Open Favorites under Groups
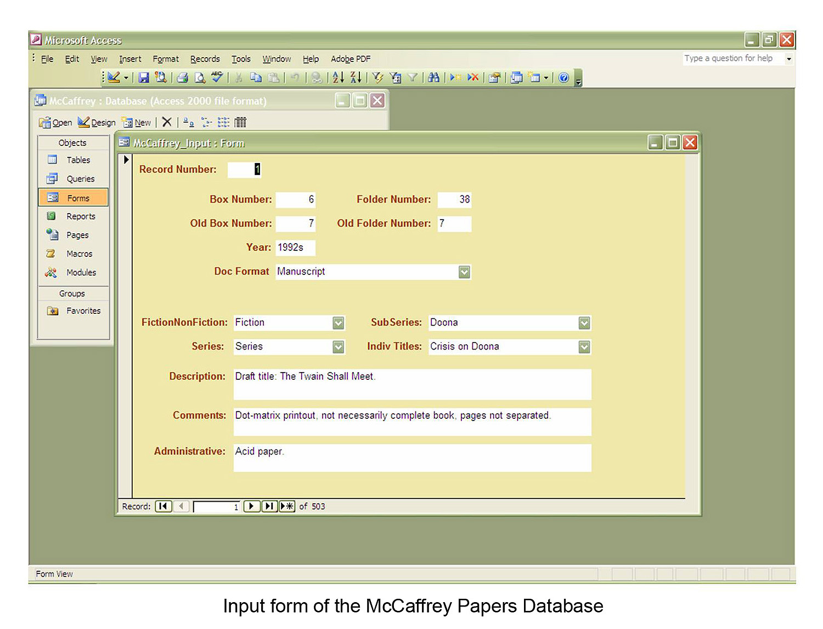 pyautogui.click(x=74, y=311)
